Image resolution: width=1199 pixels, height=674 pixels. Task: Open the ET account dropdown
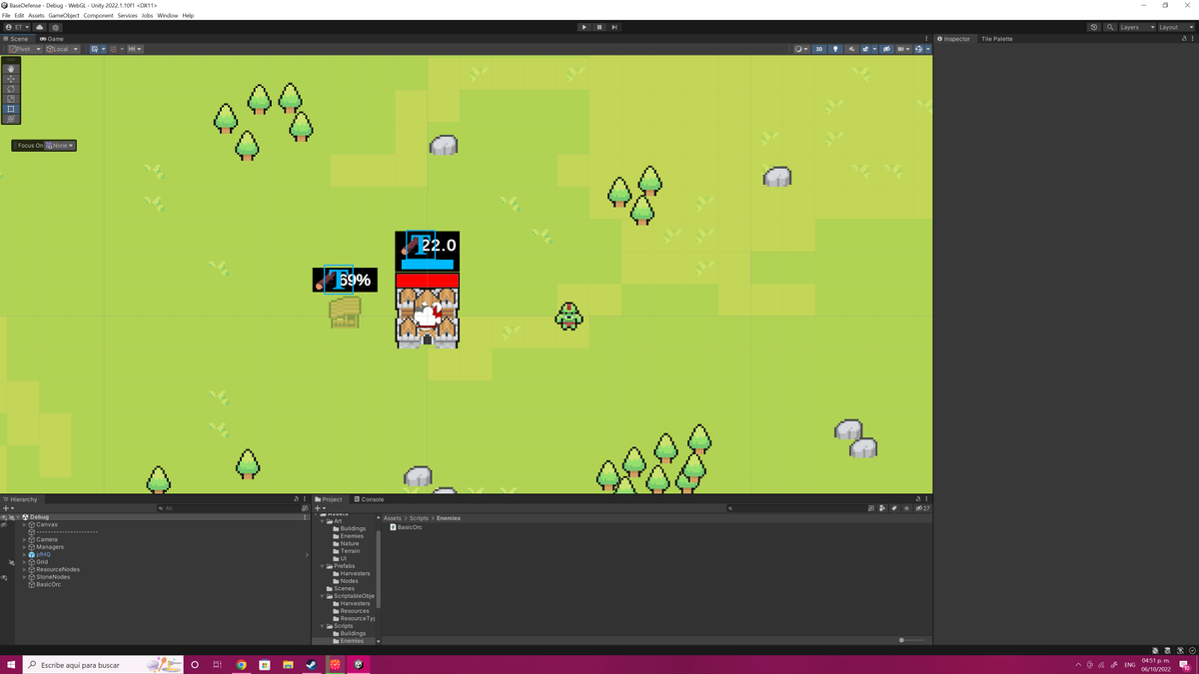tap(17, 27)
